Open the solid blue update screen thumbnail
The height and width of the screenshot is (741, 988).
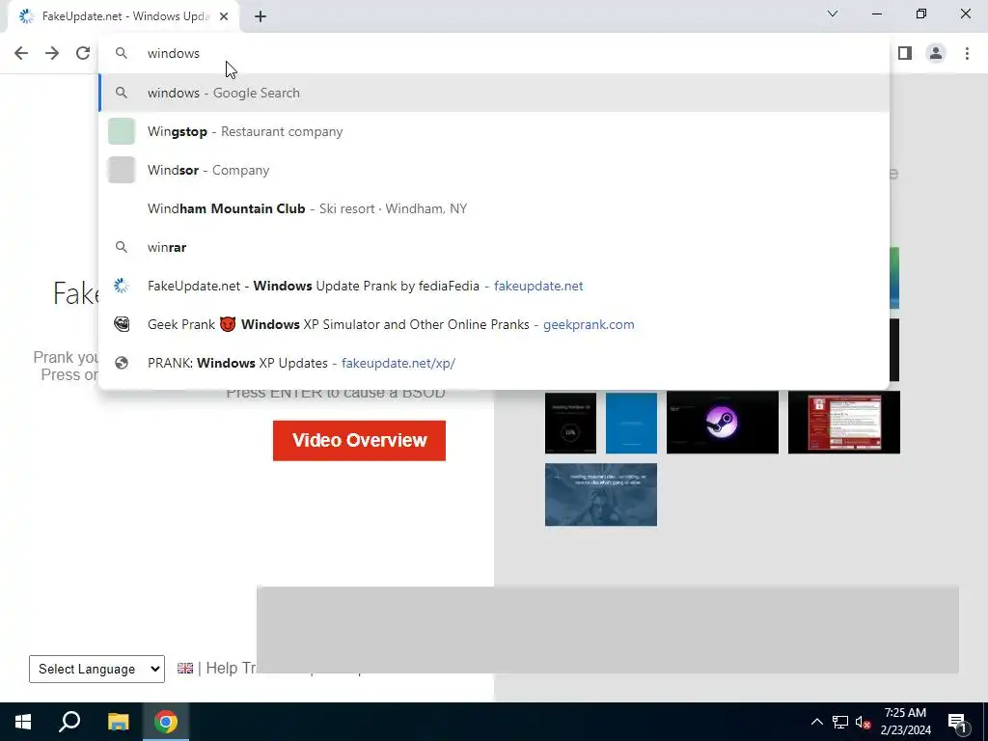[631, 423]
